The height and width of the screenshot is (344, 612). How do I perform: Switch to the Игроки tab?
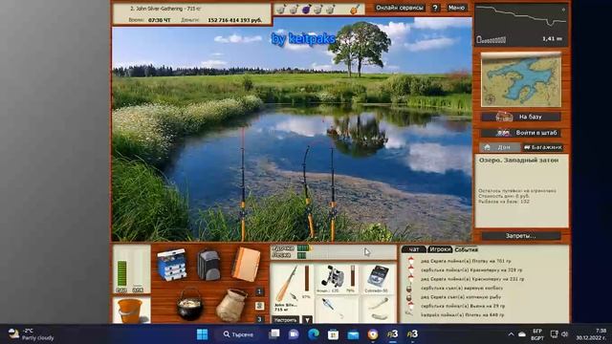(x=440, y=249)
